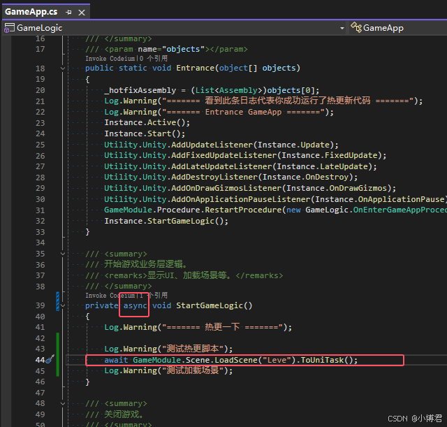Viewport: 447px width, 427px height.
Task: Click the async keyword on line 39
Action: click(135, 306)
